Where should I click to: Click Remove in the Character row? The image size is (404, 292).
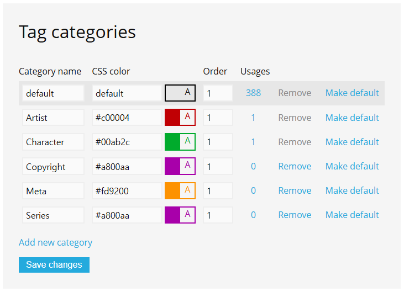pyautogui.click(x=295, y=142)
